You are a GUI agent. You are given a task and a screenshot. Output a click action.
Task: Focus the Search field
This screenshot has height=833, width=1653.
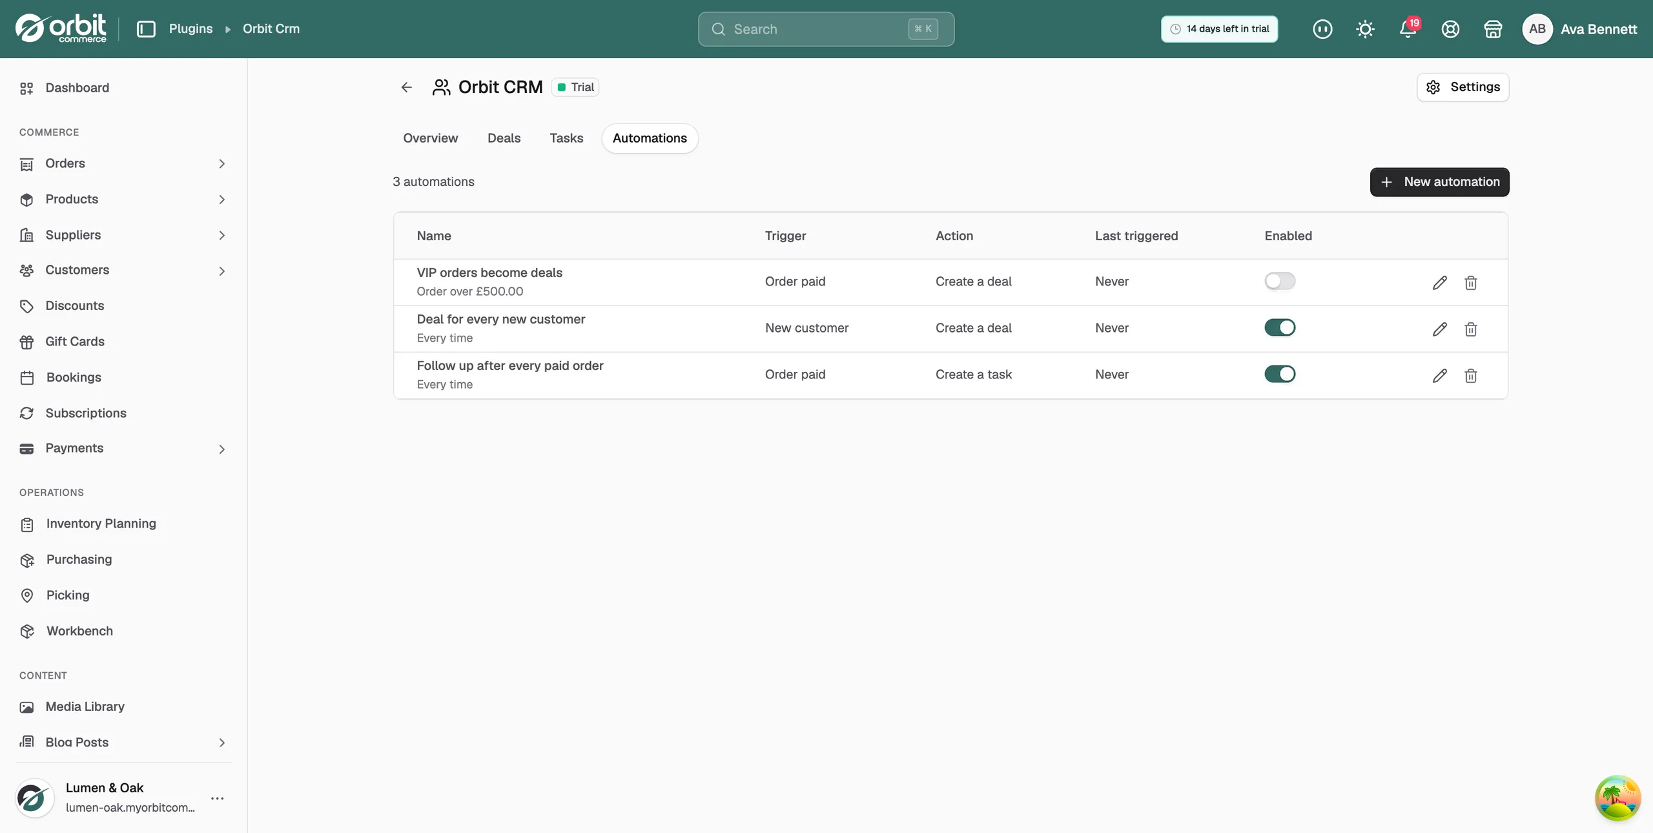click(x=826, y=29)
